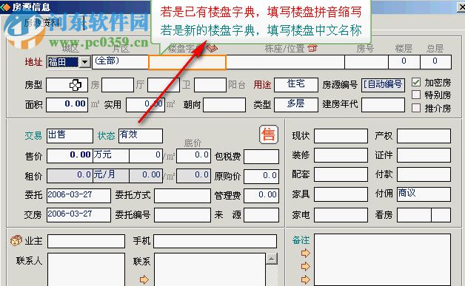
Task: Open the 付佣 商议 dropdown
Action: [424, 194]
